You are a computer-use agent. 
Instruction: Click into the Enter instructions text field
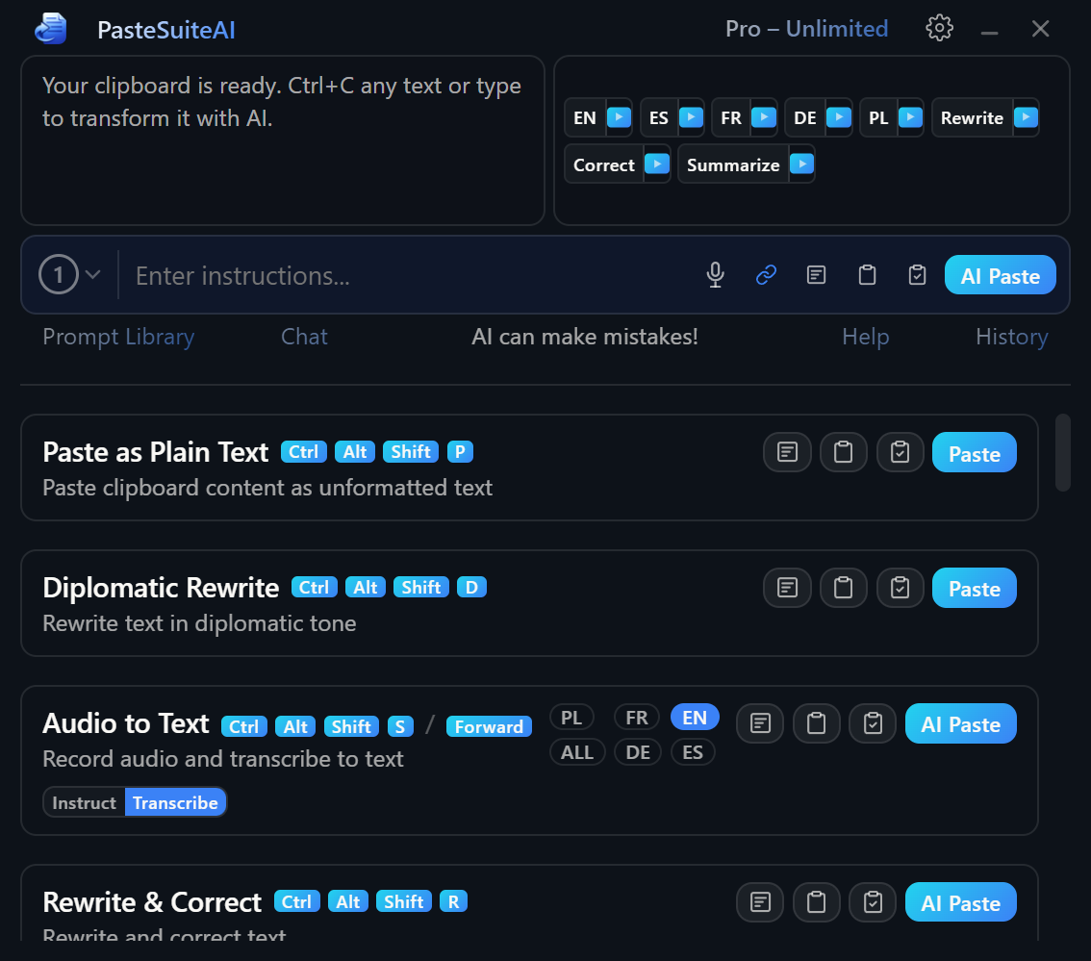pos(404,276)
